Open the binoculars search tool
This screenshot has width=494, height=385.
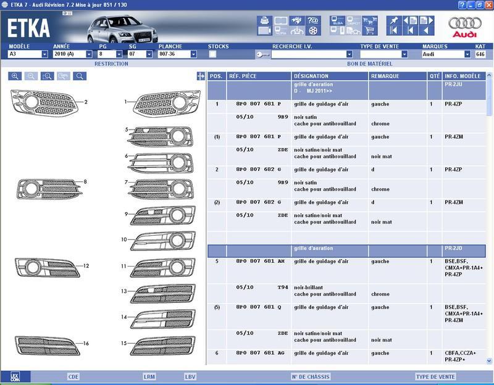pyautogui.click(x=297, y=20)
